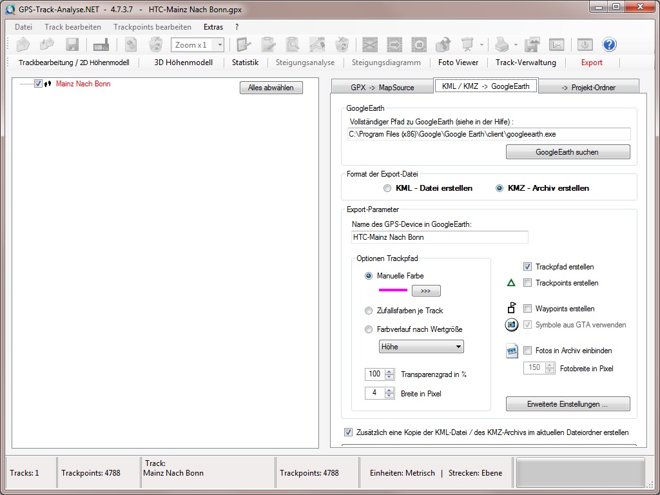
Task: Check the Waypoints erstellen option
Action: (527, 309)
